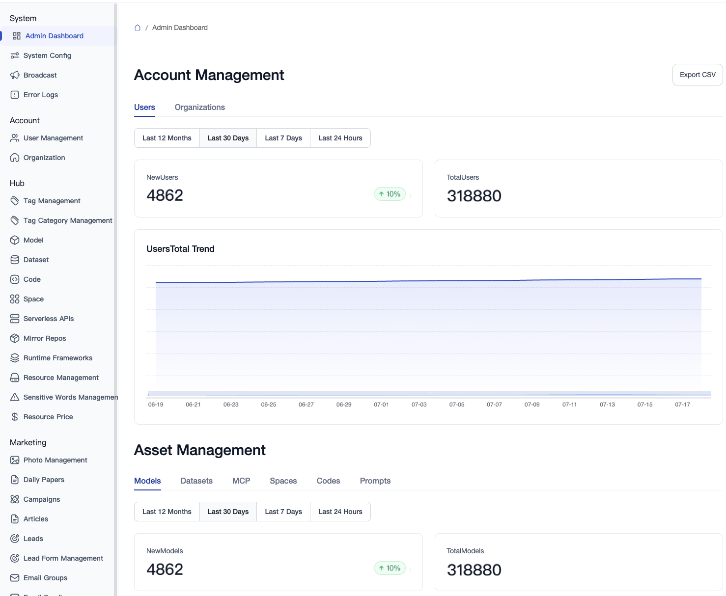Click the Email Groups envelope icon

coord(15,578)
